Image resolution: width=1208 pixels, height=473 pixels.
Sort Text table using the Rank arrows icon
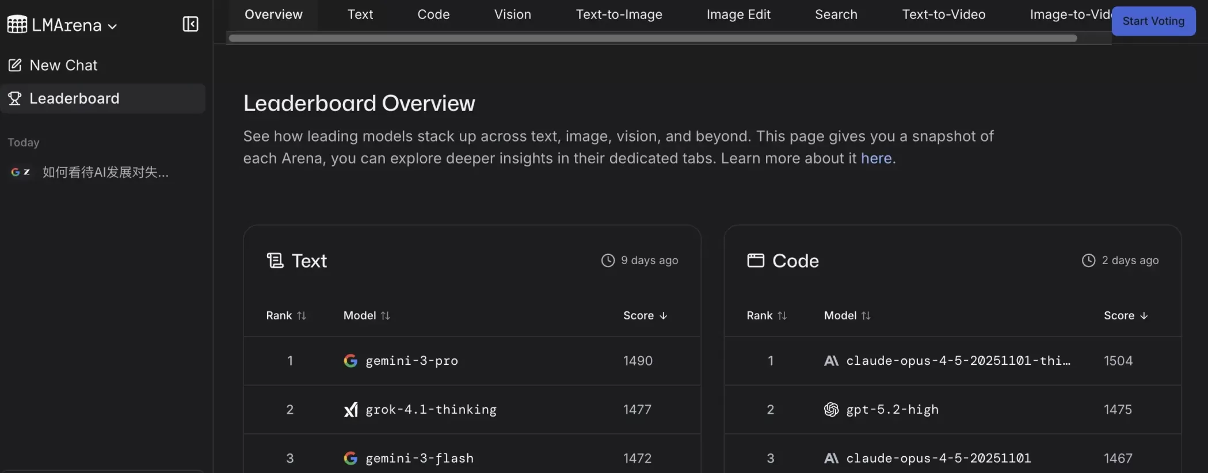tap(302, 316)
